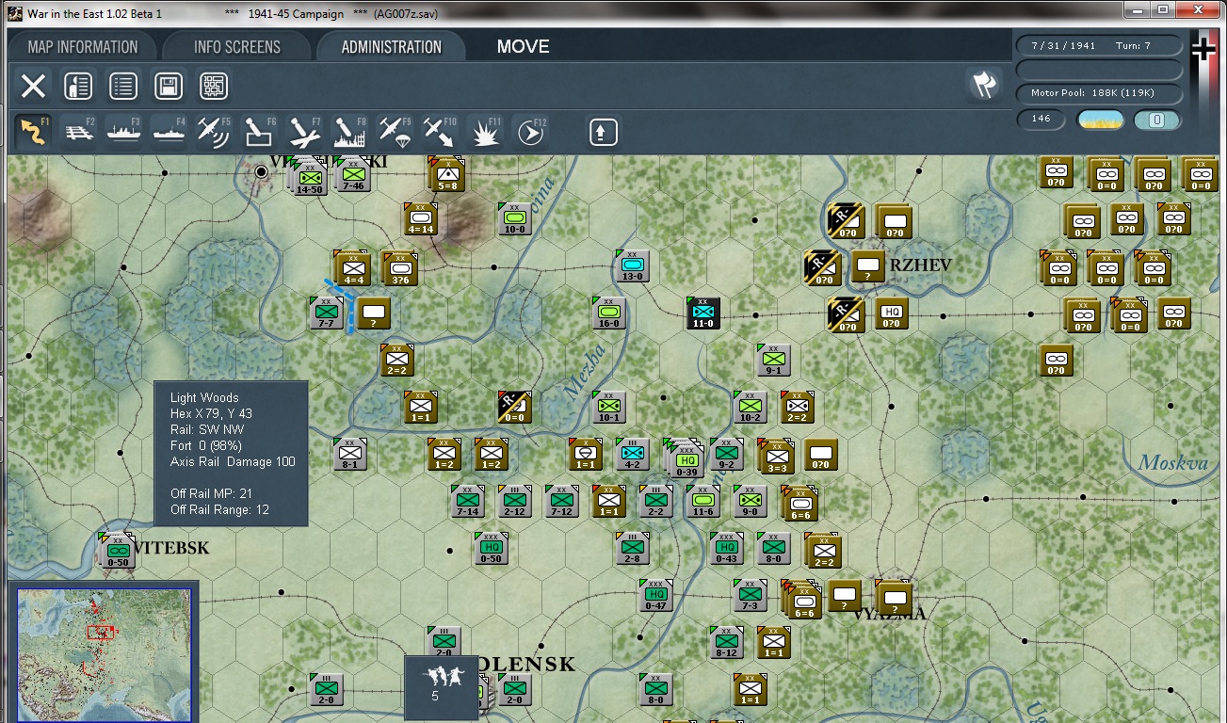Select the 10-1 unit counter
The image size is (1227, 723).
(609, 408)
